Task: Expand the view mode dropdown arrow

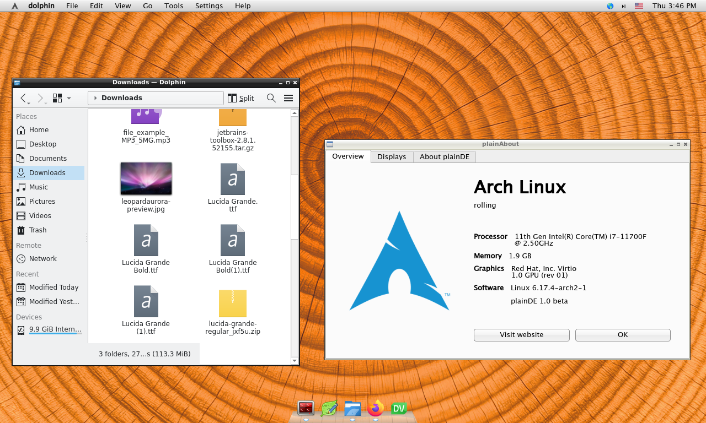Action: [69, 98]
